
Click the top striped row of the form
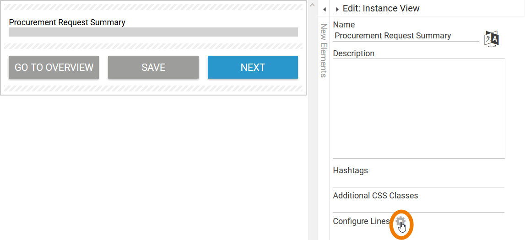coord(153,7)
